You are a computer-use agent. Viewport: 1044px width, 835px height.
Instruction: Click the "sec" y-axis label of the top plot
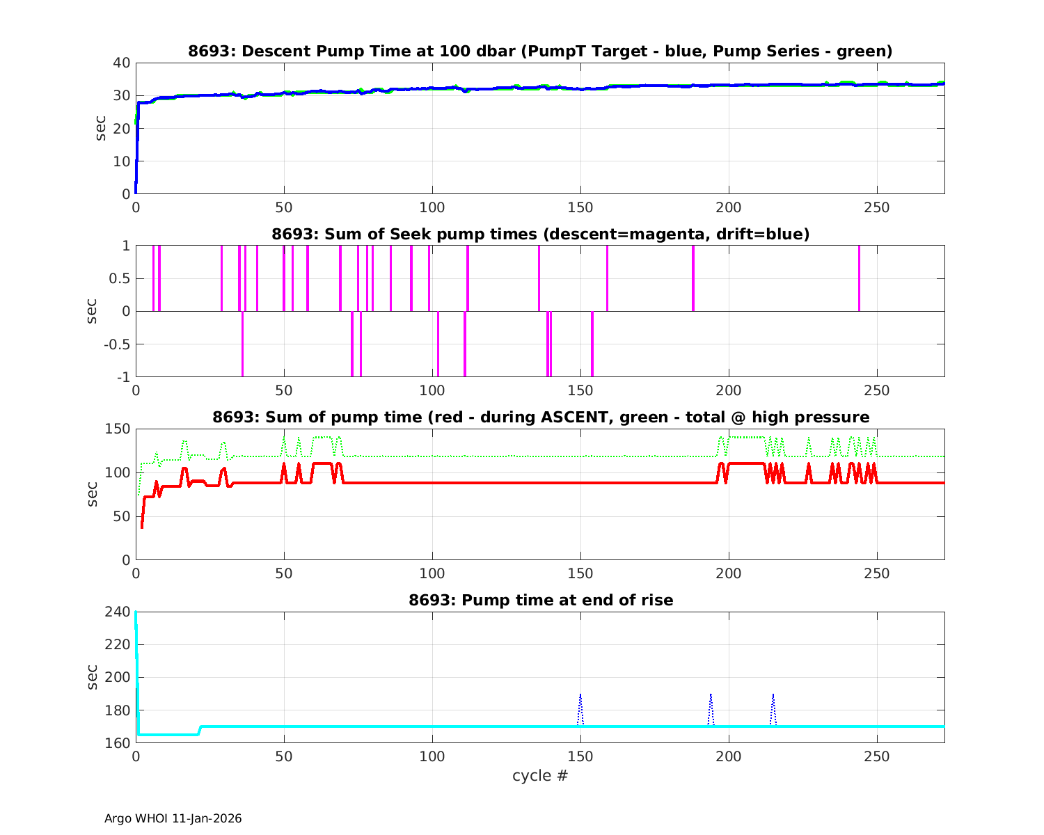pos(102,128)
